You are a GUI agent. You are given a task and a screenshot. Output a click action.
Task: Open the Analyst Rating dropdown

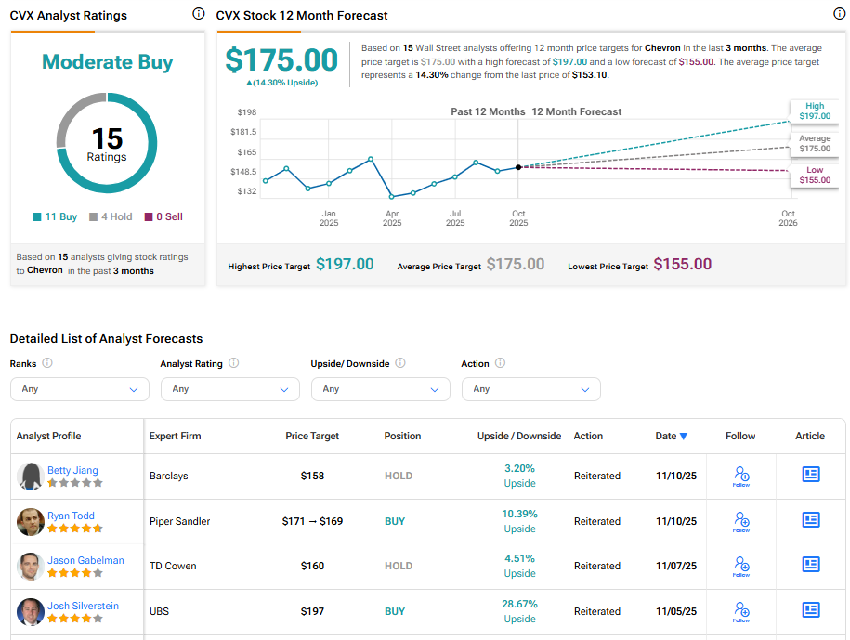coord(230,389)
